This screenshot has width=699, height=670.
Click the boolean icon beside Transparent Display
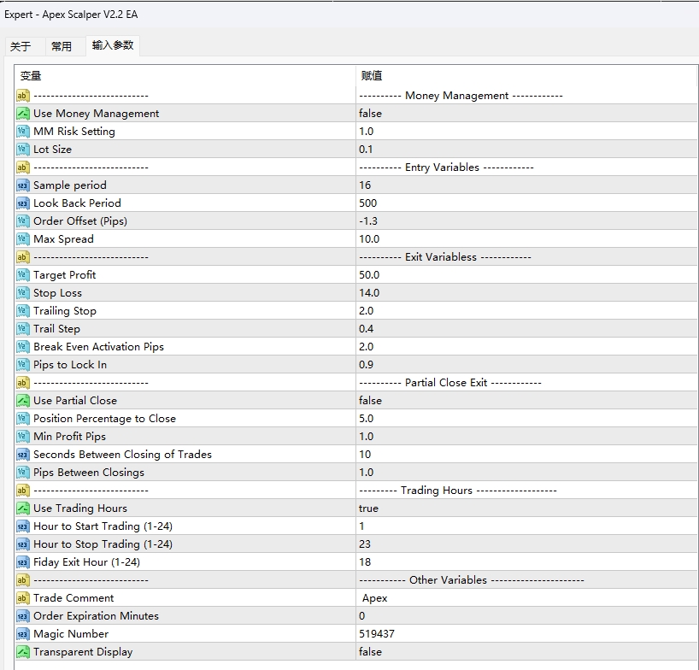[23, 652]
